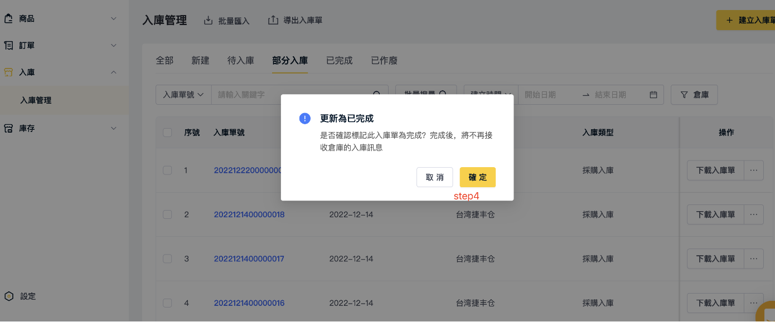Click the 入庫 sidebar icon

pos(8,72)
